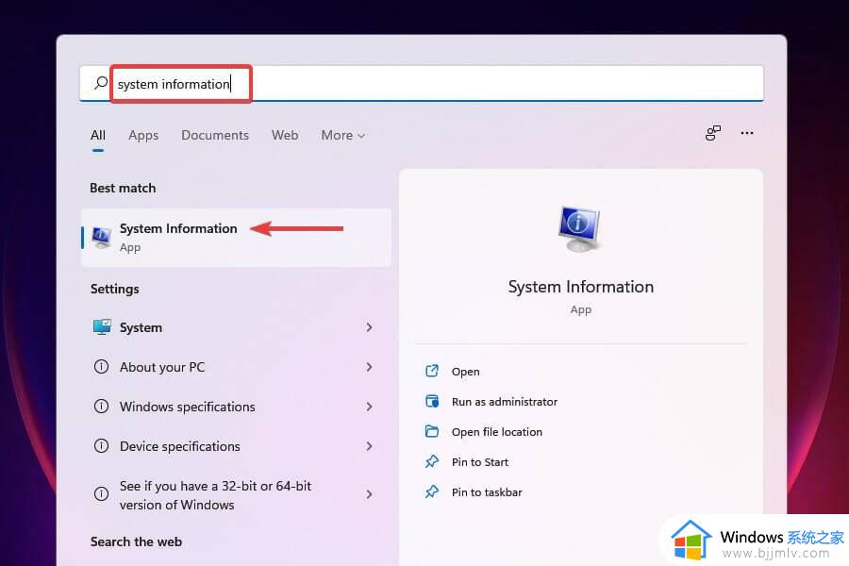The height and width of the screenshot is (566, 849).
Task: Click the pin icon beside Pin to taskbar
Action: [431, 491]
